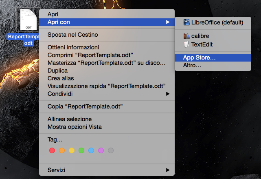
Task: Click the ReportTemplate.odt file name label
Action: click(23, 40)
